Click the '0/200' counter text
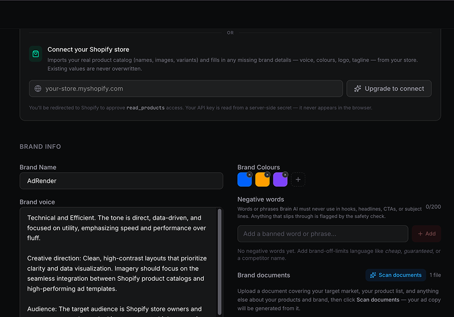454x317 pixels. coord(433,207)
